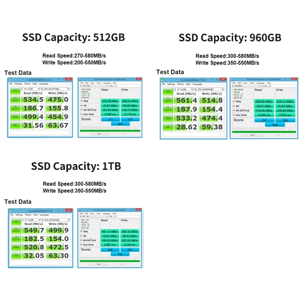Screen dimensions: 302x302
Task: Minimize the 960GB CrystalDiskMark window
Action: click(213, 80)
